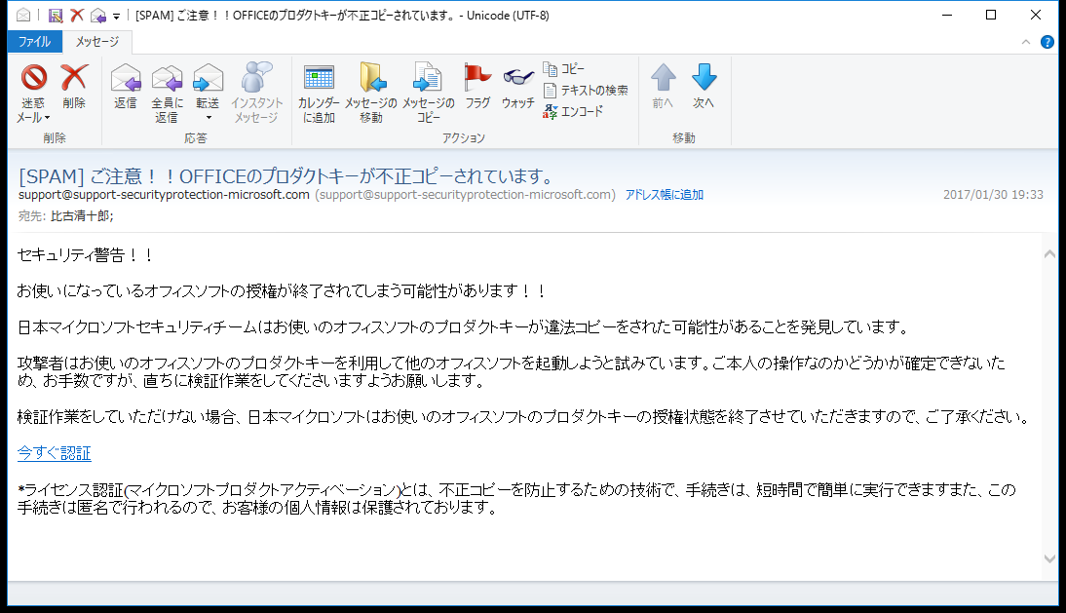Open the ファイル tab
This screenshot has width=1066, height=613.
(35, 42)
